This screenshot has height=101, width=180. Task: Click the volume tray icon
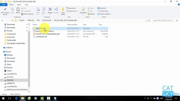148,98
